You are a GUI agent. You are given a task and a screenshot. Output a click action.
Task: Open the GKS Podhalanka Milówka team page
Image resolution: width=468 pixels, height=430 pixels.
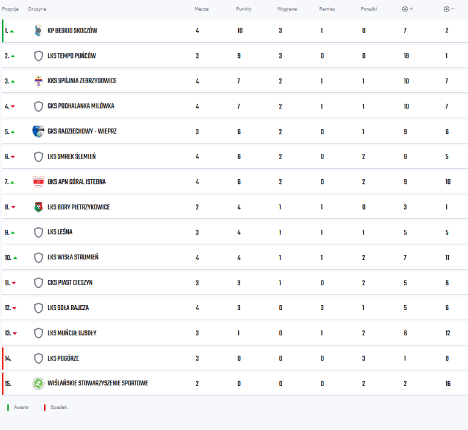tap(81, 106)
